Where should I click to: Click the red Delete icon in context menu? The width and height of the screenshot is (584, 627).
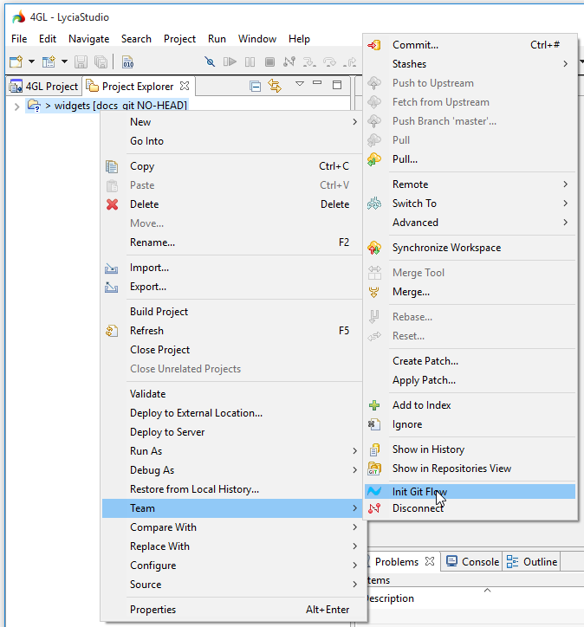pyautogui.click(x=112, y=204)
